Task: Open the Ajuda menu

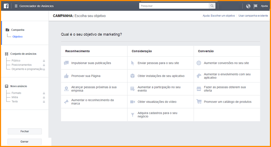Action: (x=264, y=6)
